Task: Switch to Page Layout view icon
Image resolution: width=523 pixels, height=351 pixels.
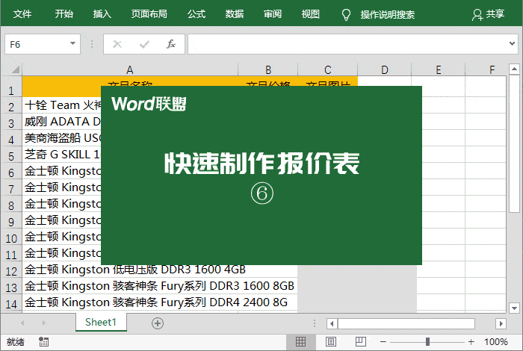Action: (x=330, y=342)
